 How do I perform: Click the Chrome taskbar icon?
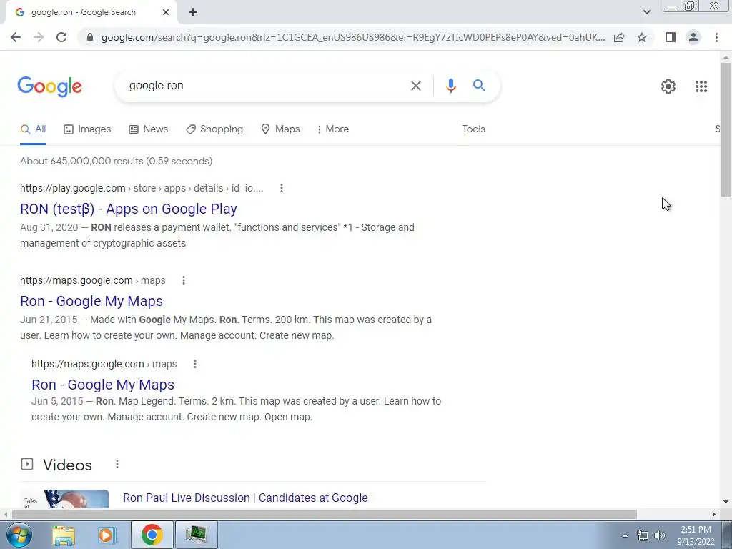152,535
